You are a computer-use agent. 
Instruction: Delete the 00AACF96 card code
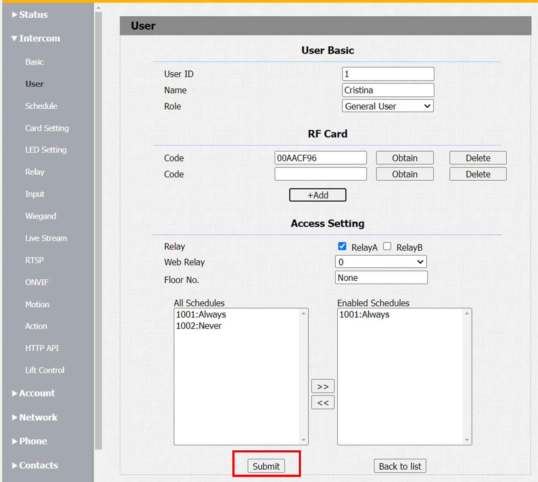[478, 158]
